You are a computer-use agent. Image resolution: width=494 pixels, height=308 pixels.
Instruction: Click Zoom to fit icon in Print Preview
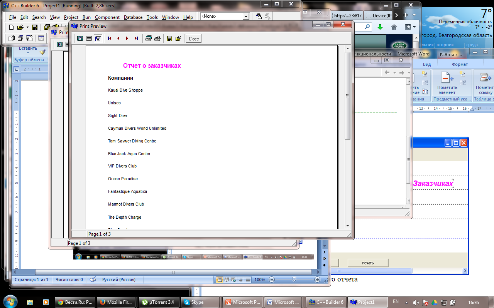pyautogui.click(x=80, y=38)
